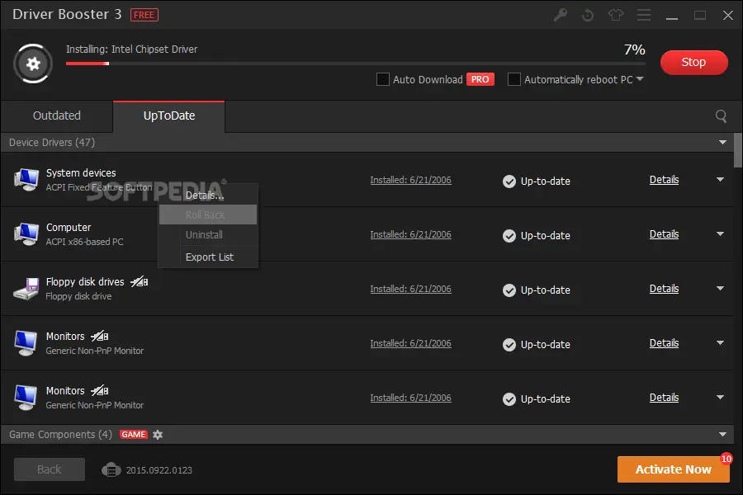Click the Floppy disk drives icon
743x495 pixels.
click(26, 289)
